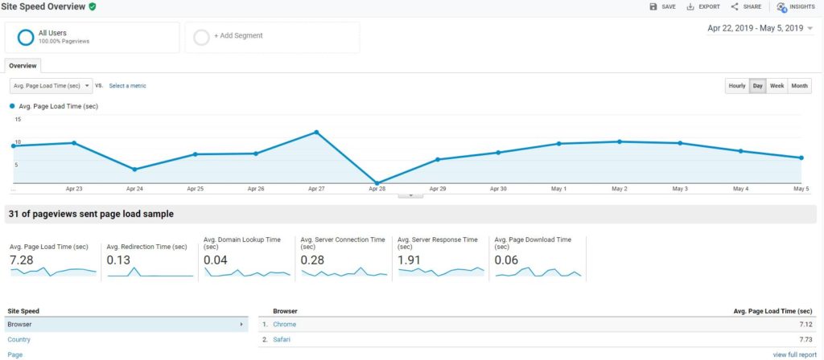824x360 pixels.
Task: Click the Apr 23 data point
Action: click(73, 143)
